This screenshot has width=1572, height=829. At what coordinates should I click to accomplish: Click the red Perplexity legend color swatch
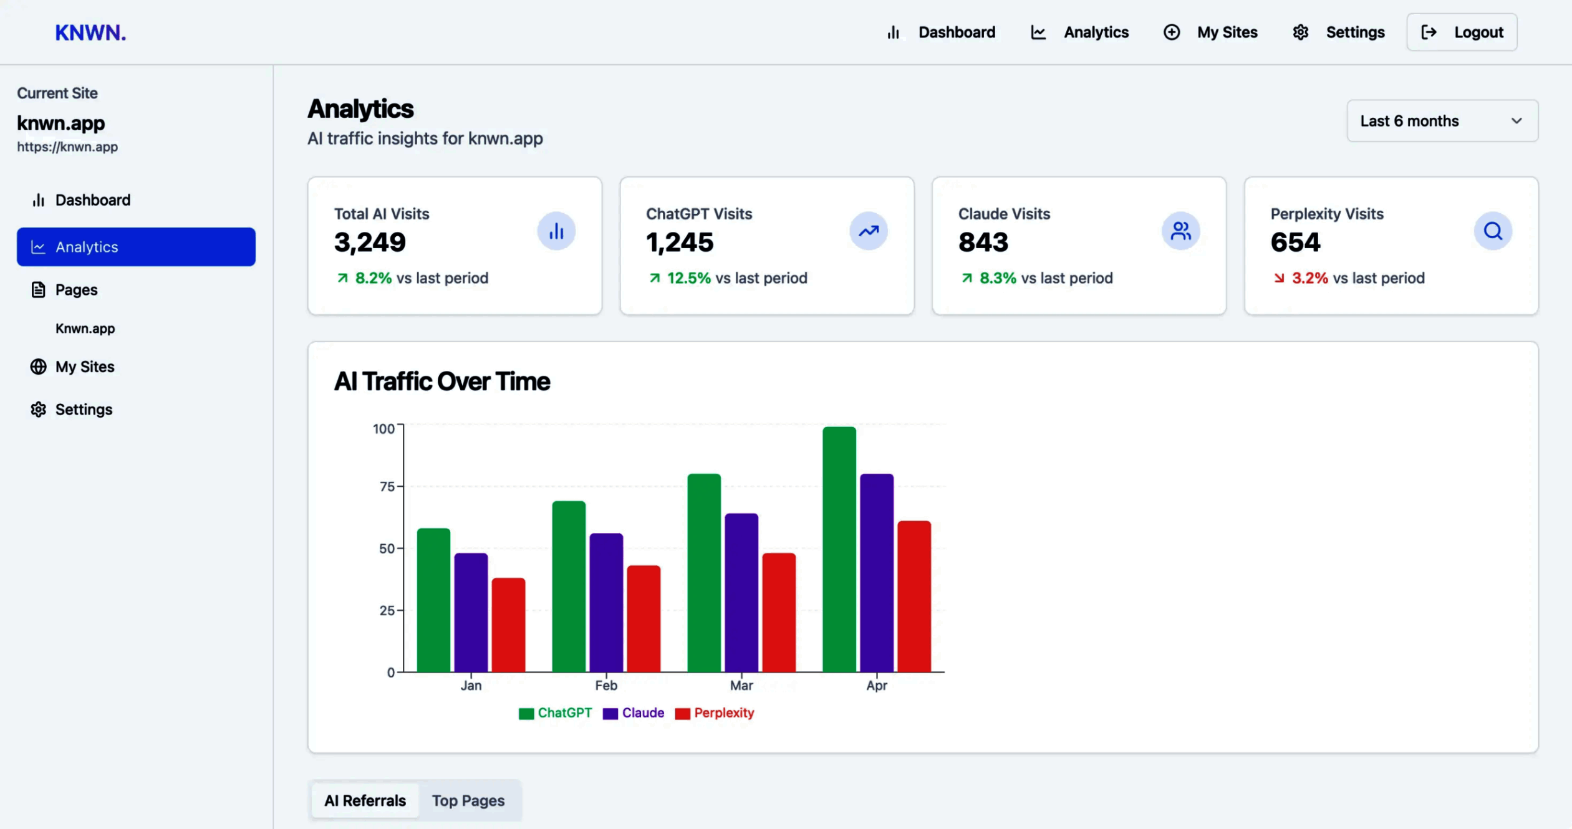(682, 713)
